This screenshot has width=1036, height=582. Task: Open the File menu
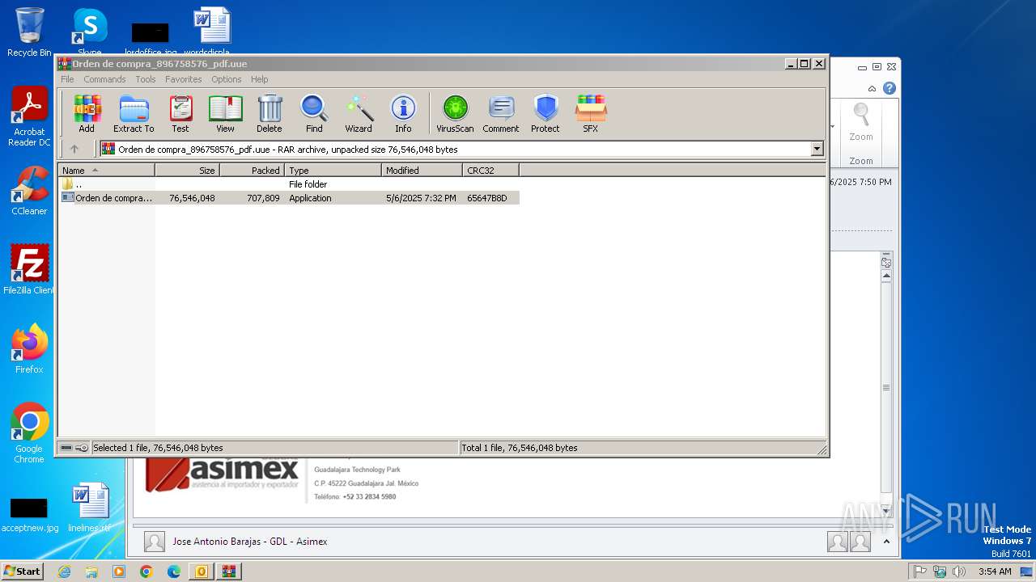pos(67,79)
